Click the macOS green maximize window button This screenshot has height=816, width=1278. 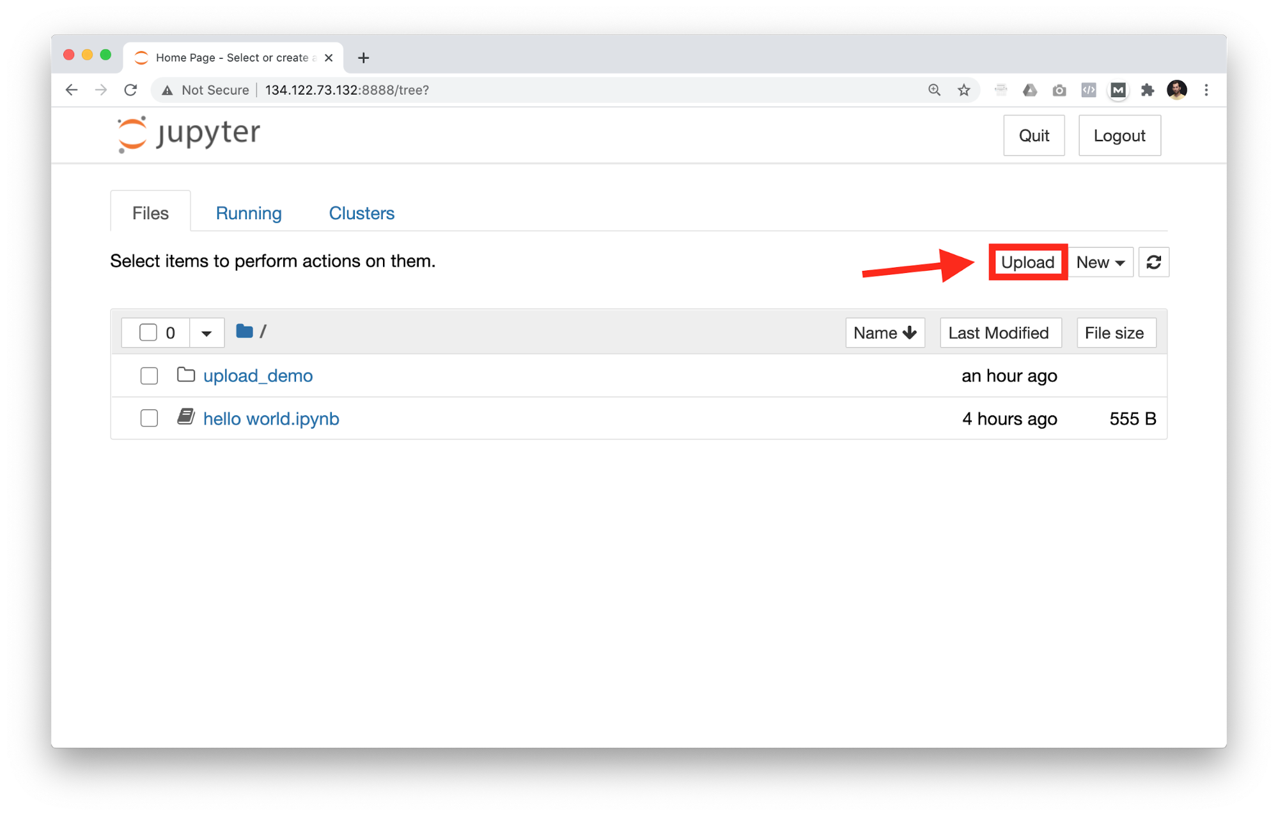105,55
